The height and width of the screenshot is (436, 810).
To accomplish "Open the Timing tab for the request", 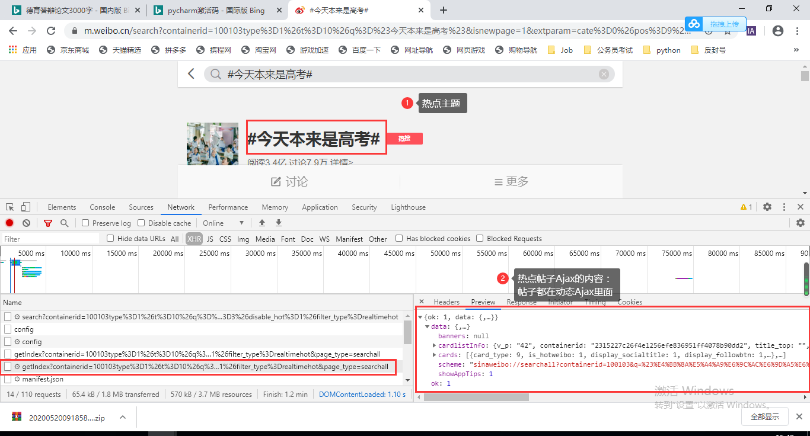I will click(x=594, y=302).
